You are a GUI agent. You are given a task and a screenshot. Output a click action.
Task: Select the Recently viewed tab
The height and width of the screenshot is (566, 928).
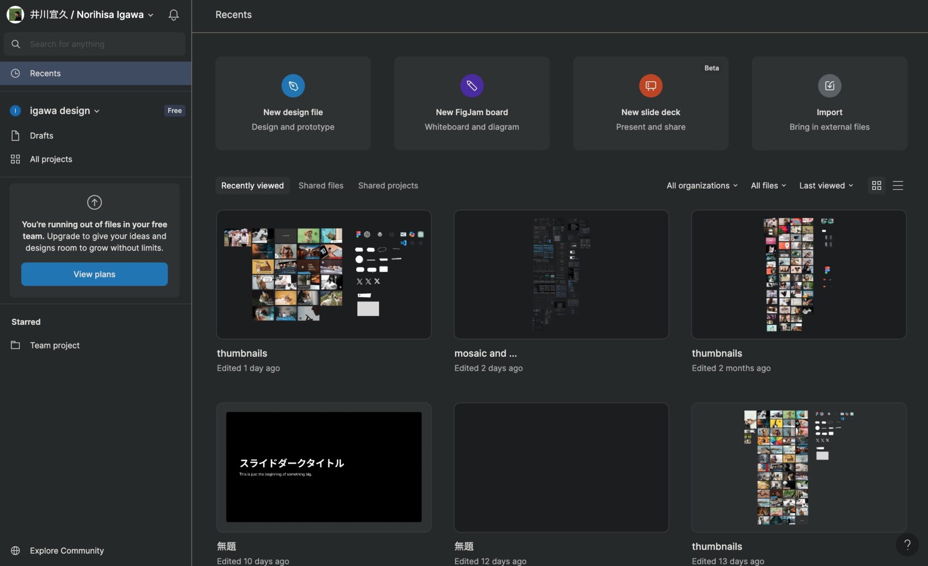point(253,185)
